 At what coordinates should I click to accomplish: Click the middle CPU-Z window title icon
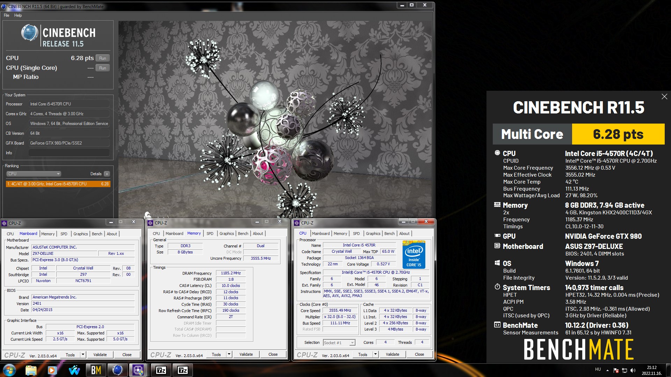point(151,223)
